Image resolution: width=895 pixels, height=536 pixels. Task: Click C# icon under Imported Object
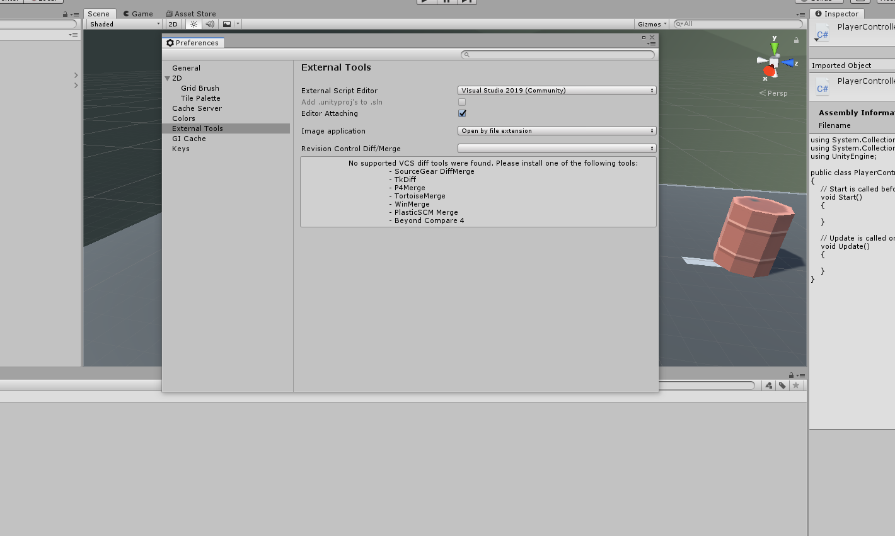click(823, 87)
